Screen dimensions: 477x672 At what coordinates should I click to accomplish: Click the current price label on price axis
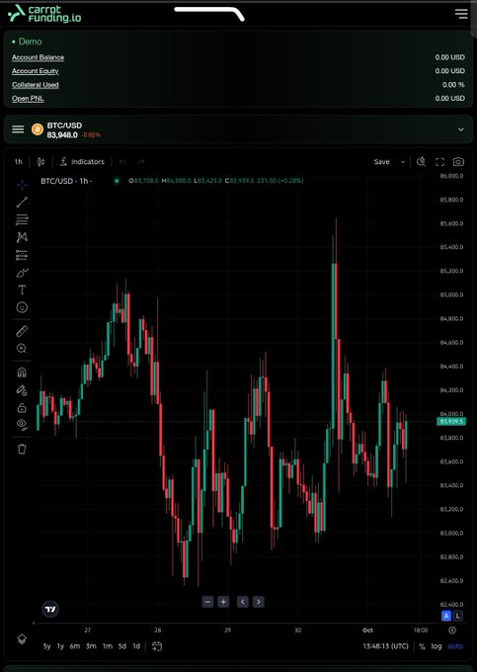451,422
